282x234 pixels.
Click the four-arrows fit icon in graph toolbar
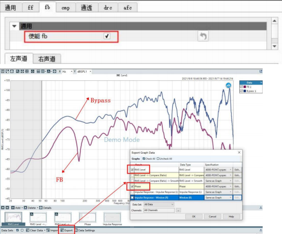click(22, 71)
